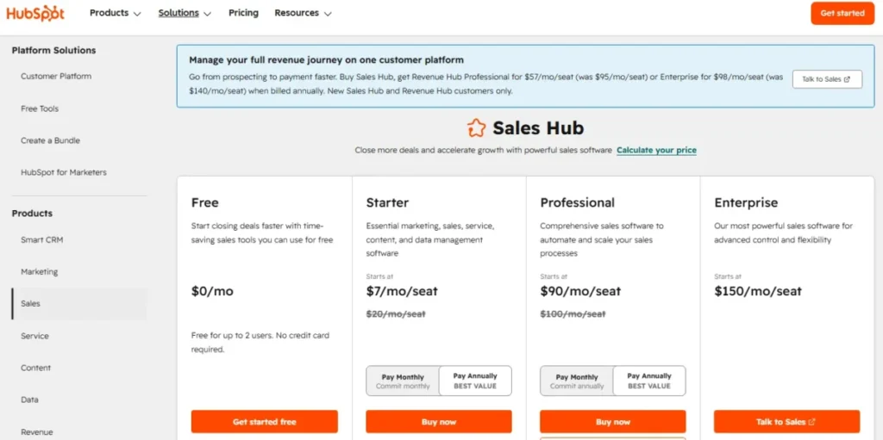The width and height of the screenshot is (883, 440).
Task: Click Talk to Sales under Enterprise plan
Action: [x=786, y=421]
